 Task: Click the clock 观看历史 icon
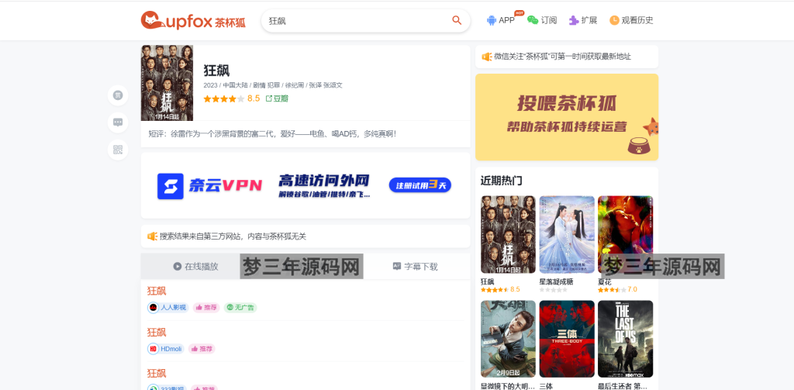(614, 20)
